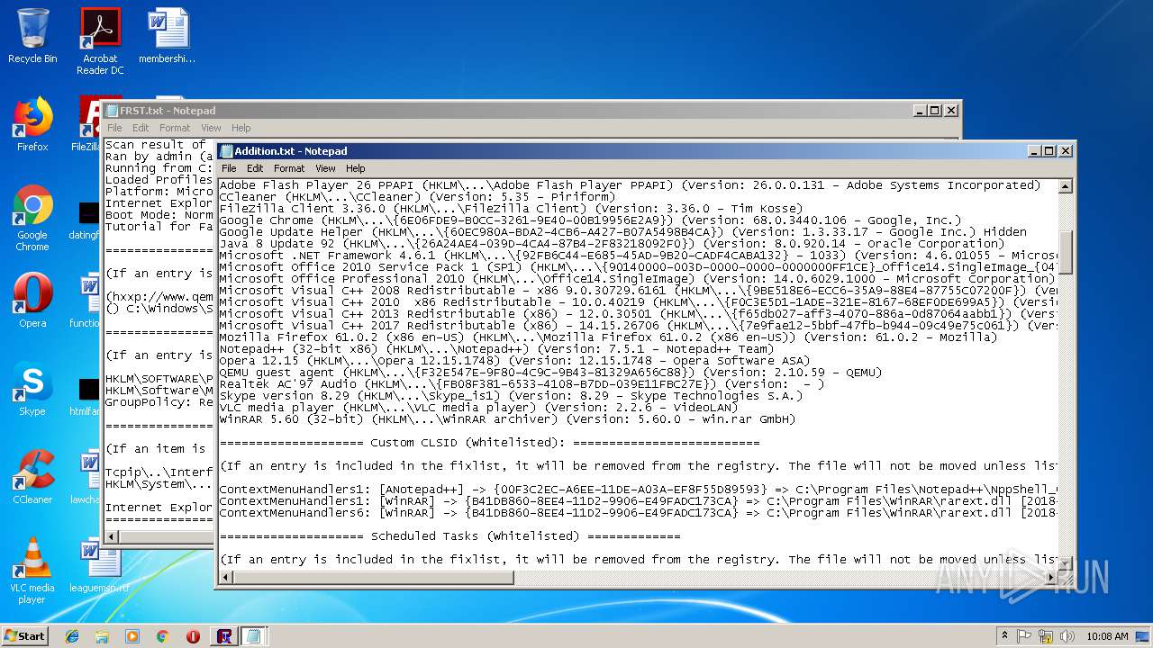Click the WinRAR 5.60 (32-bit) line
Screen dimensions: 1153x648
[507, 419]
